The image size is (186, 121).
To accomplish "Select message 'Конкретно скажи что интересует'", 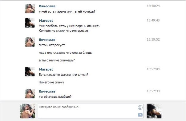I will (64, 31).
